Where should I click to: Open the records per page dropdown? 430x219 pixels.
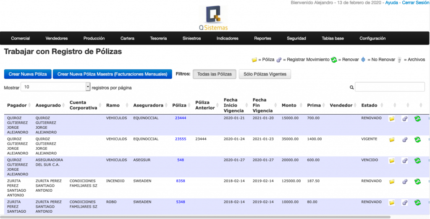point(55,87)
